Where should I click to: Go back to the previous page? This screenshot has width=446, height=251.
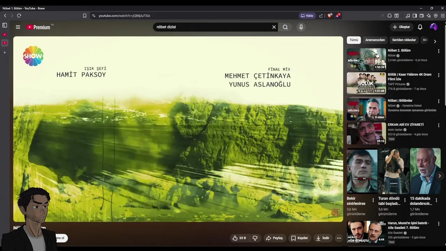(5, 16)
